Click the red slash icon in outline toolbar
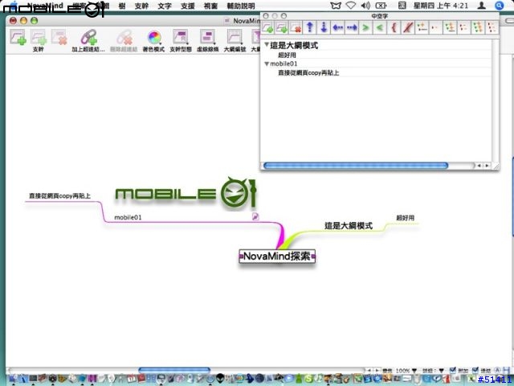 pyautogui.click(x=408, y=27)
